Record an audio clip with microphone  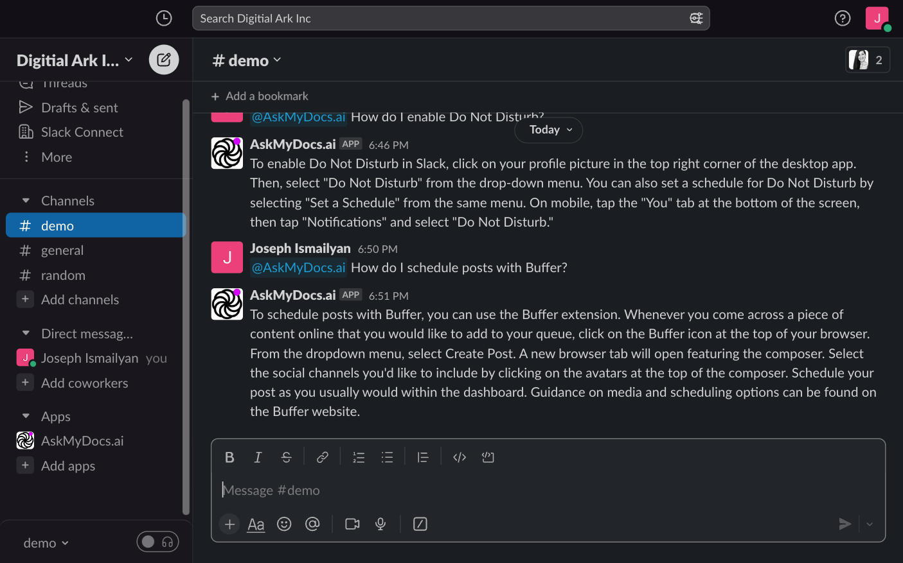pos(380,524)
